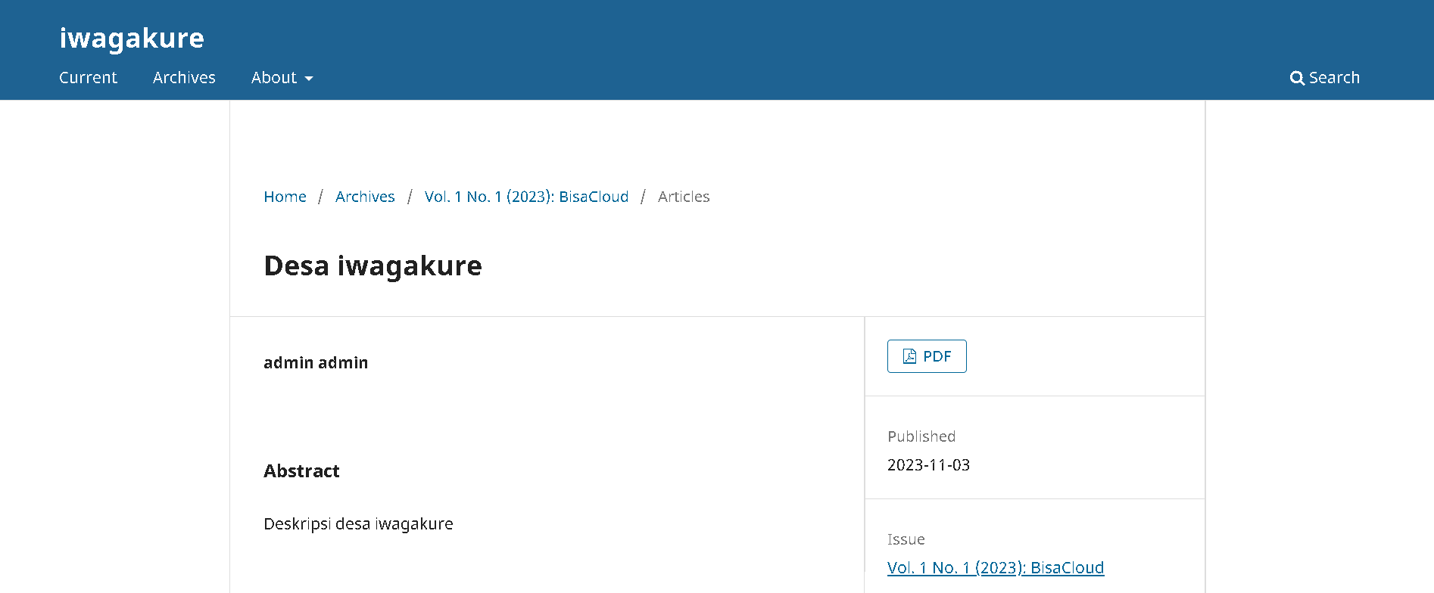Click the article title Desa iwagakure

[x=373, y=266]
